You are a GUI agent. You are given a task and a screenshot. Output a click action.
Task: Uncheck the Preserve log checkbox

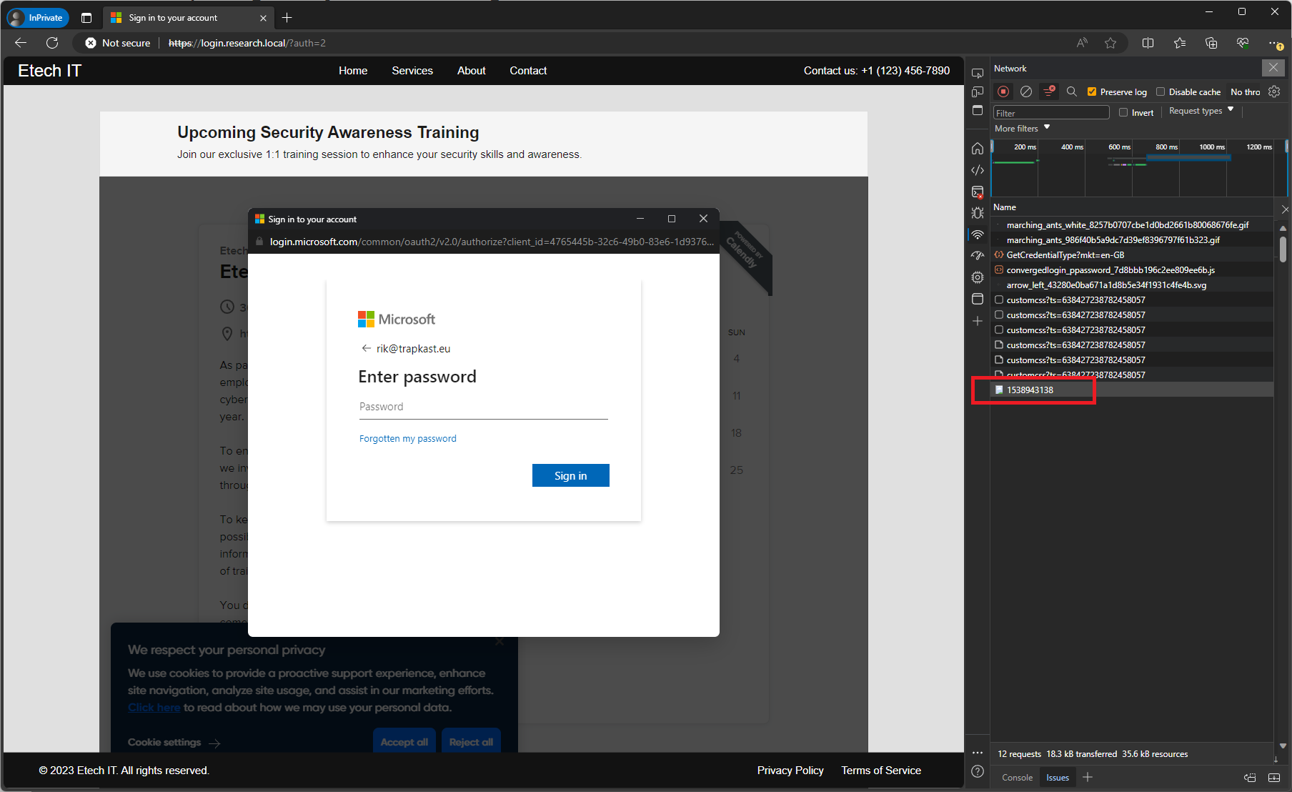pyautogui.click(x=1092, y=91)
